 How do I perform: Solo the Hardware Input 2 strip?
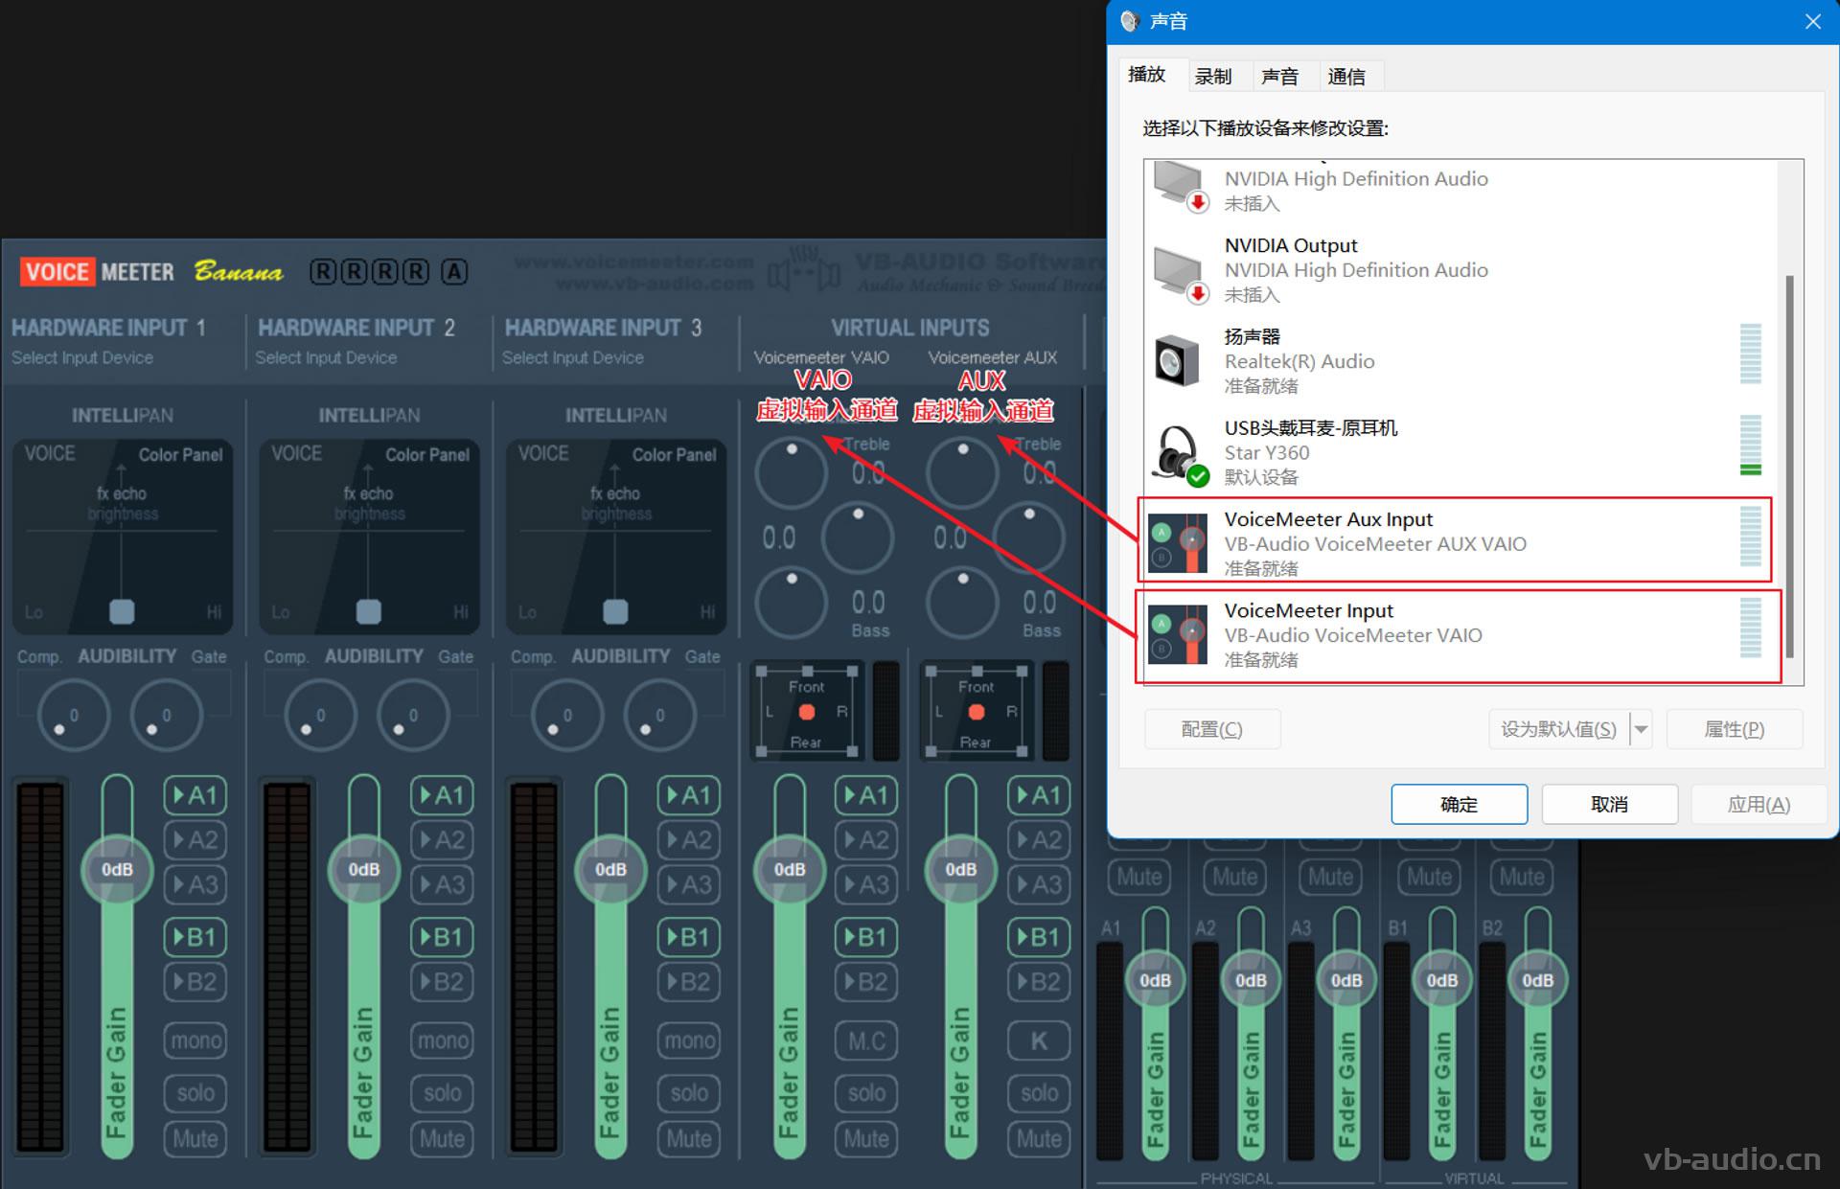click(442, 1092)
